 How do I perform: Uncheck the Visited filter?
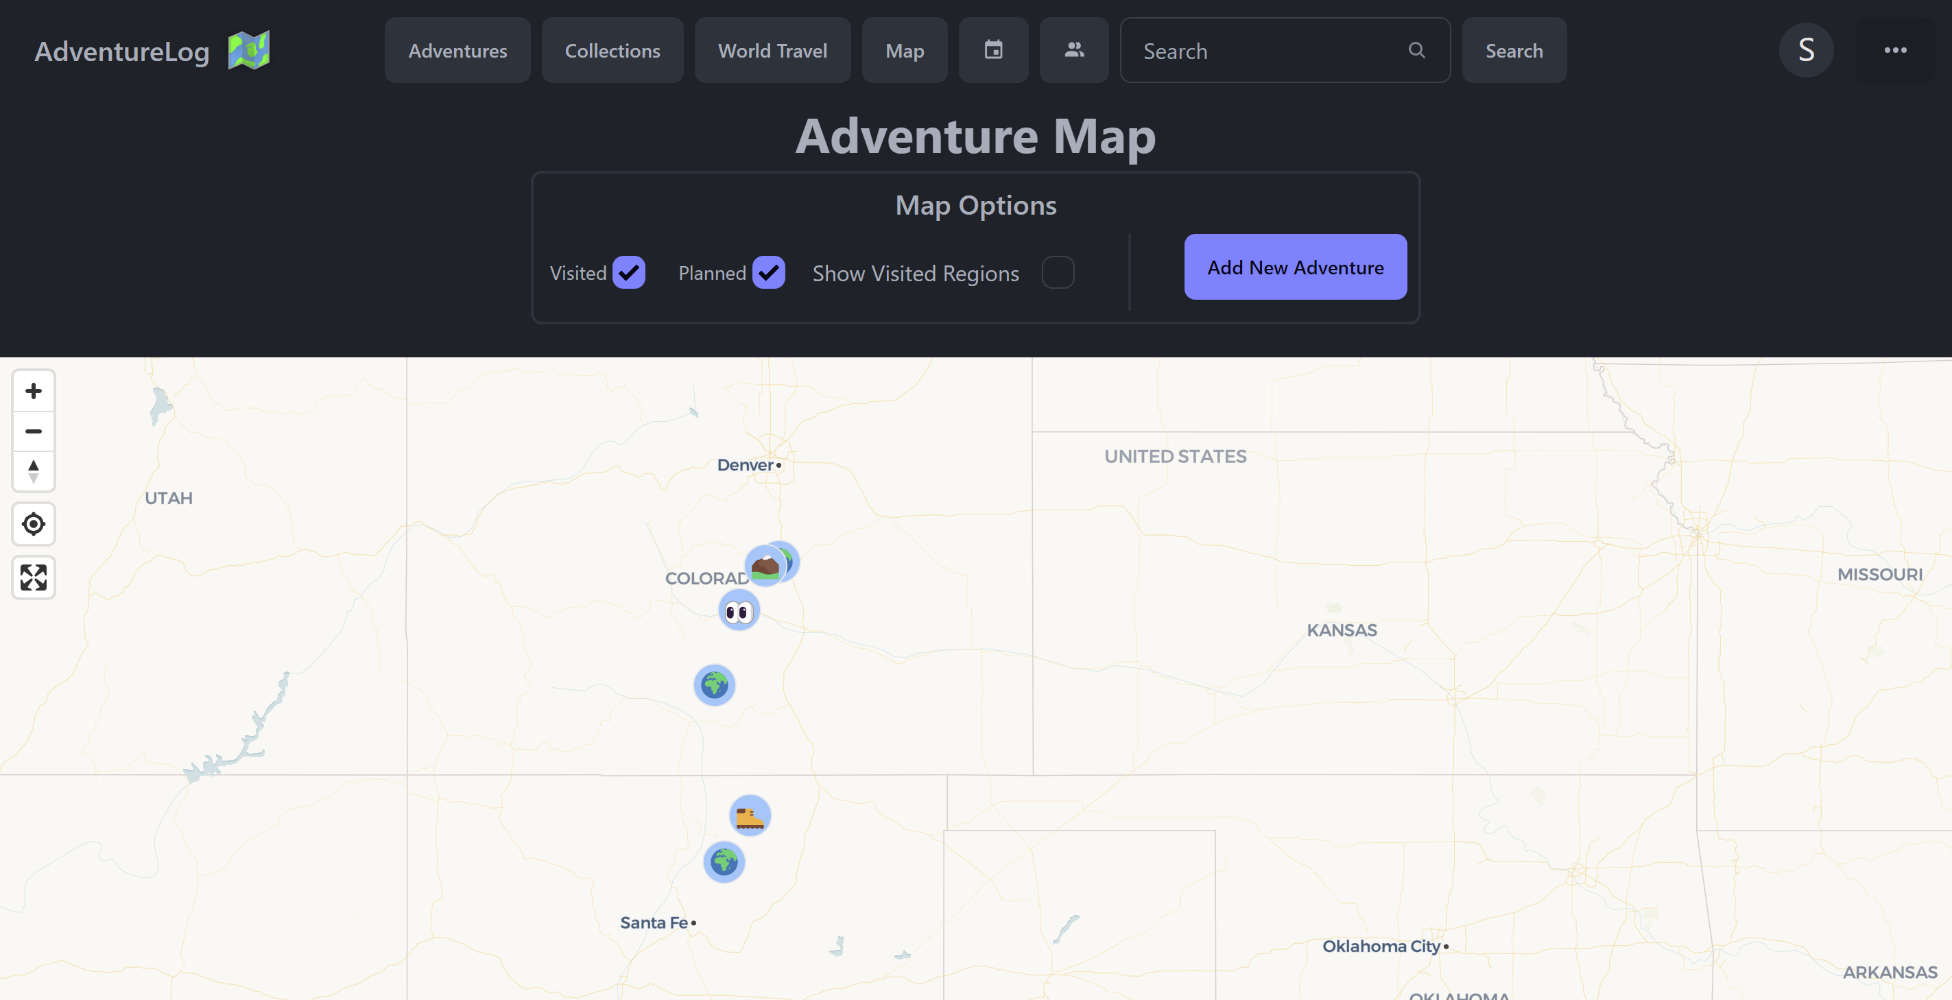coord(628,273)
